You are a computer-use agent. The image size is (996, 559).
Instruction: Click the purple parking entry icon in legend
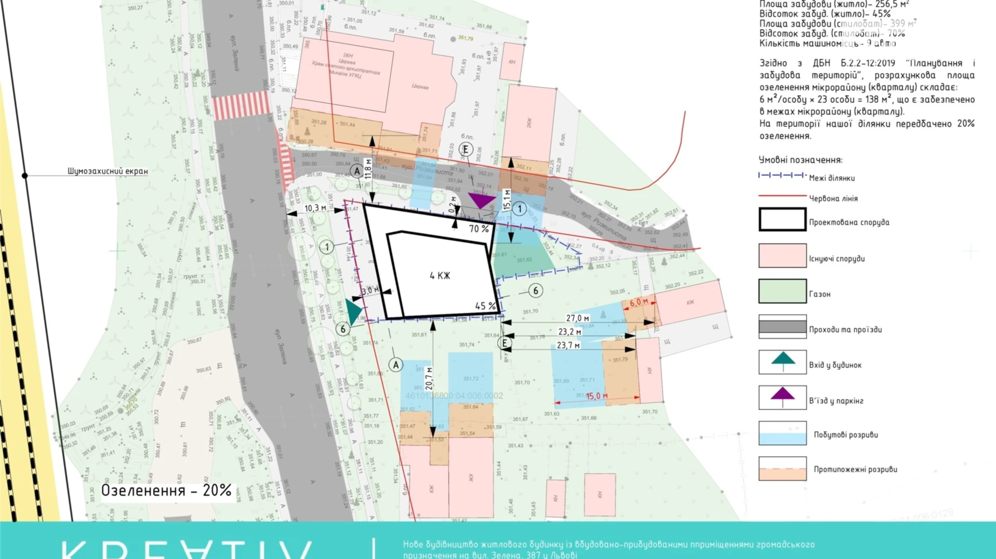782,397
